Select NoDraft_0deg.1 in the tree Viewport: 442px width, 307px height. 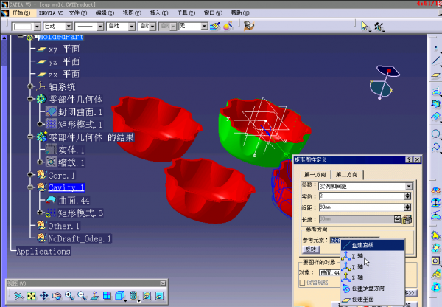[x=74, y=238]
